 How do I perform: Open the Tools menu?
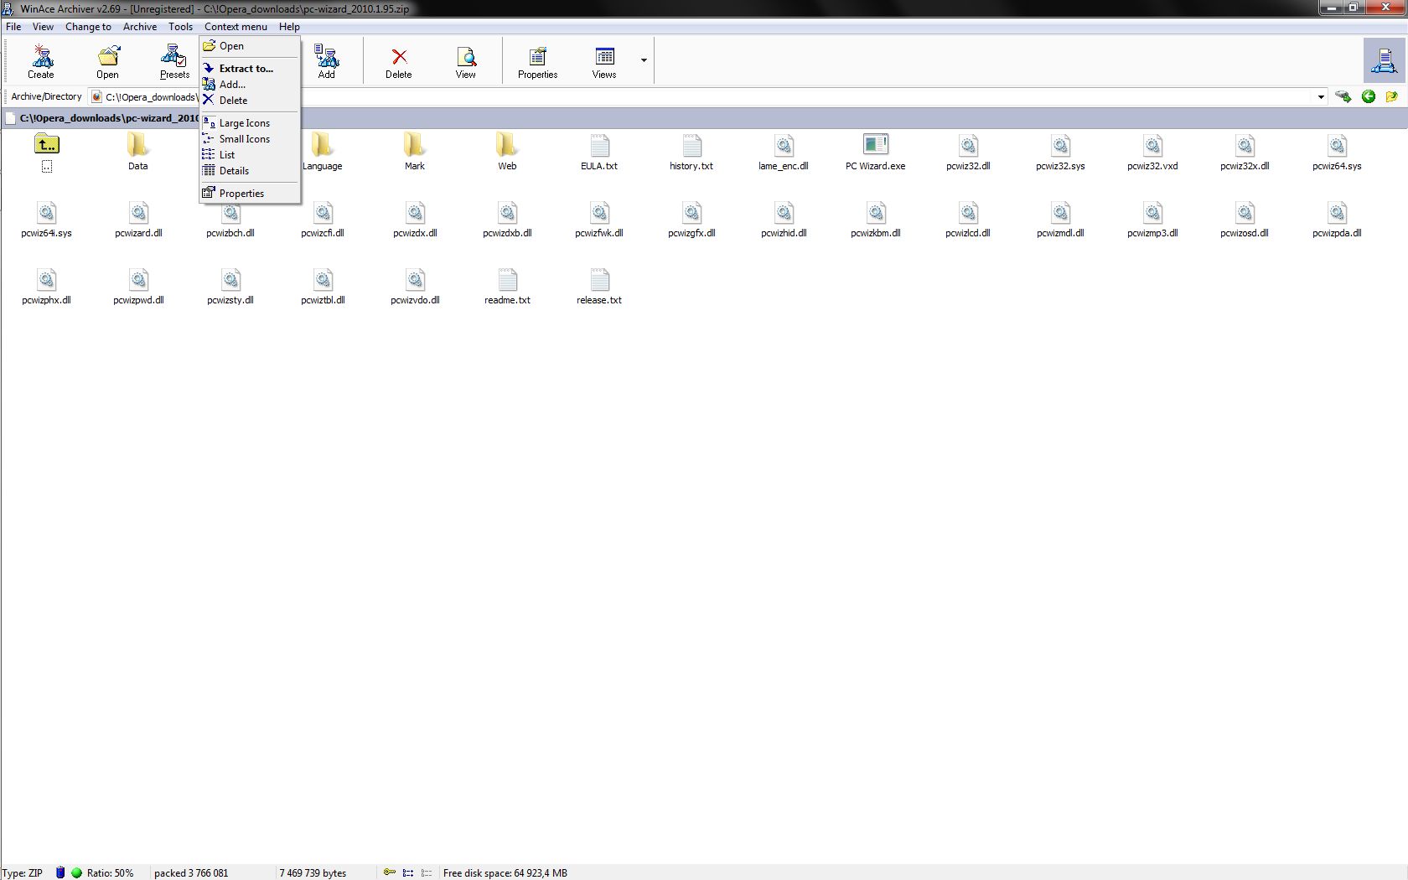pos(180,27)
